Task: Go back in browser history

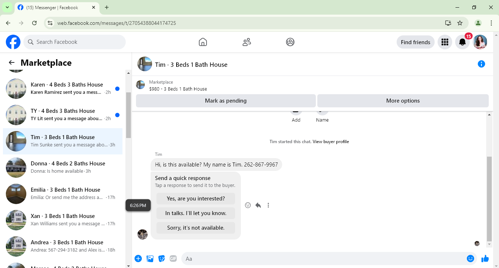Action: pyautogui.click(x=8, y=23)
